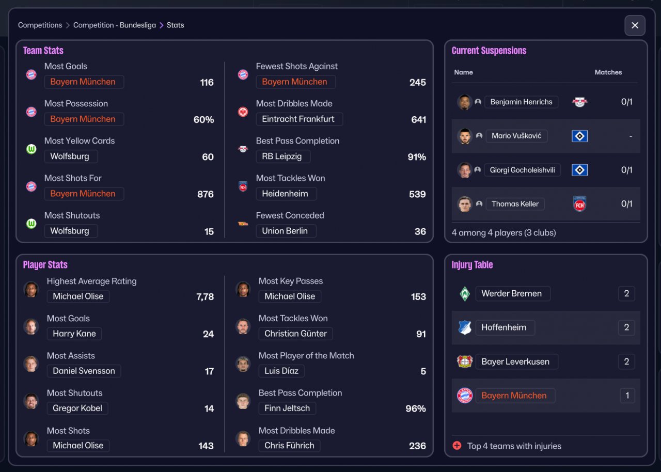This screenshot has height=472, width=661.
Task: Click the Stats breadcrumb item
Action: [176, 25]
